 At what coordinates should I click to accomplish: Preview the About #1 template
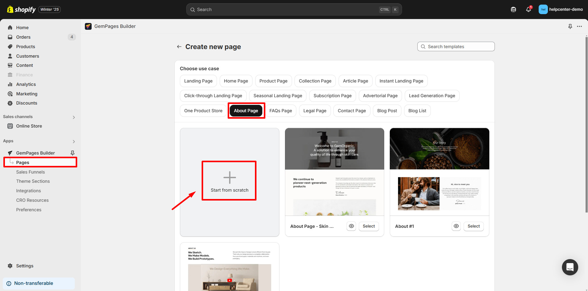[x=456, y=226]
